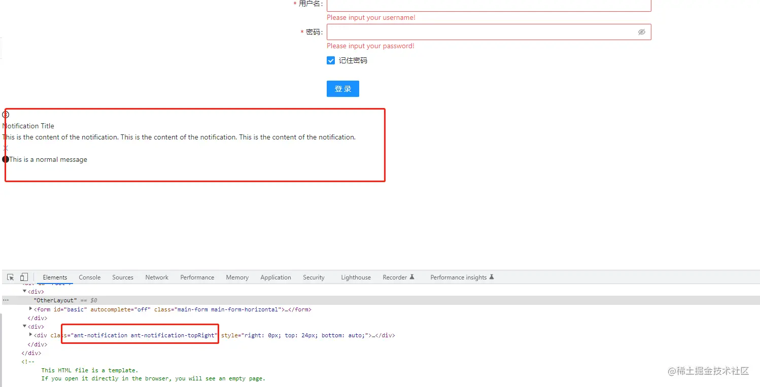Viewport: 760px width, 387px height.
Task: Click the inspect element picker icon
Action: pyautogui.click(x=10, y=277)
